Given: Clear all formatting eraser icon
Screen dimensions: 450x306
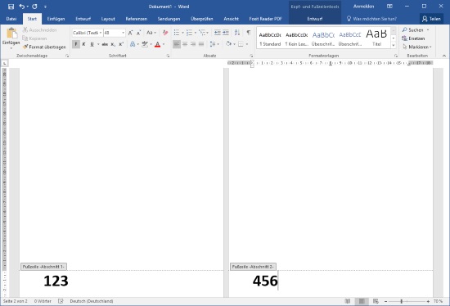Looking at the screenshot, I should [165, 33].
